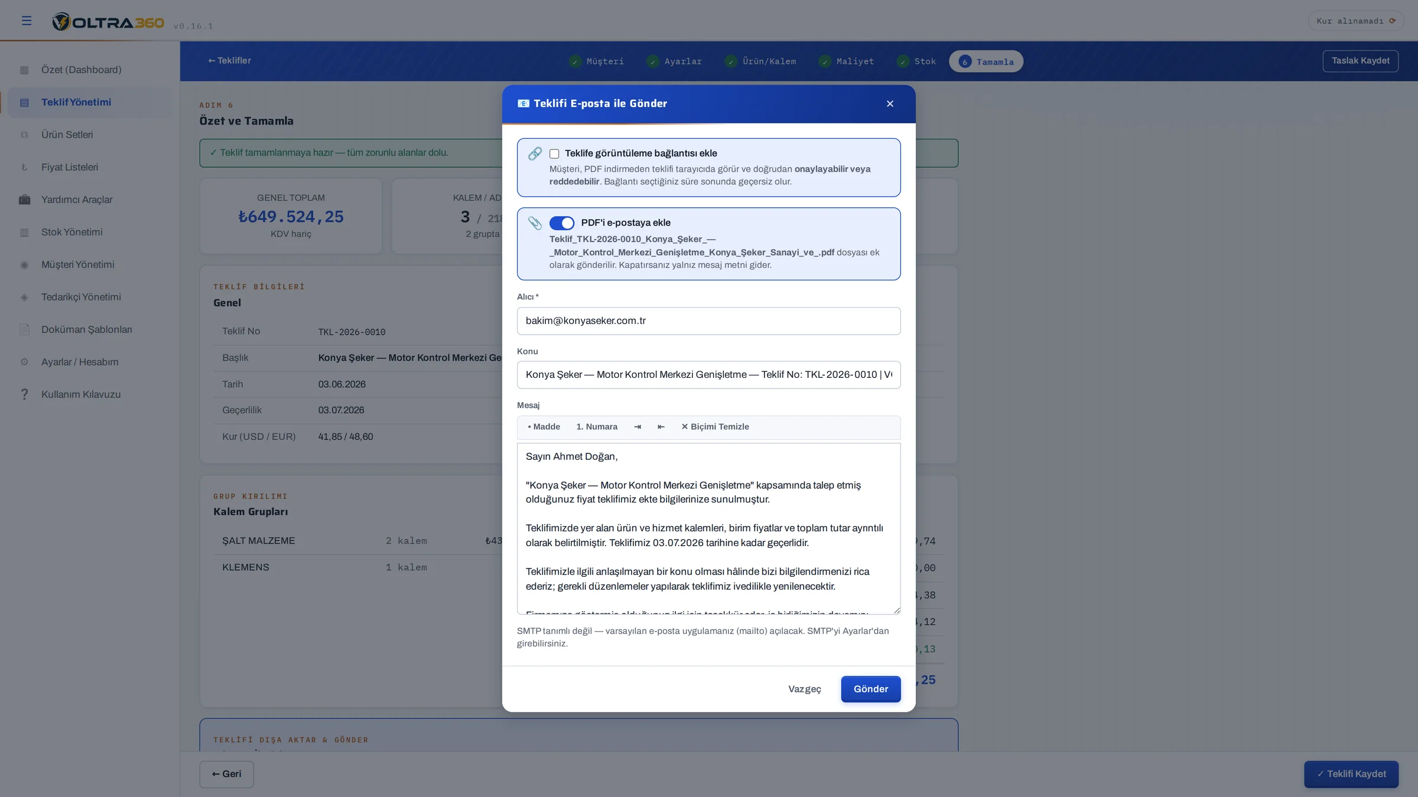The height and width of the screenshot is (797, 1418).
Task: Open Müşteri Yönetimi menu item
Action: point(90,264)
